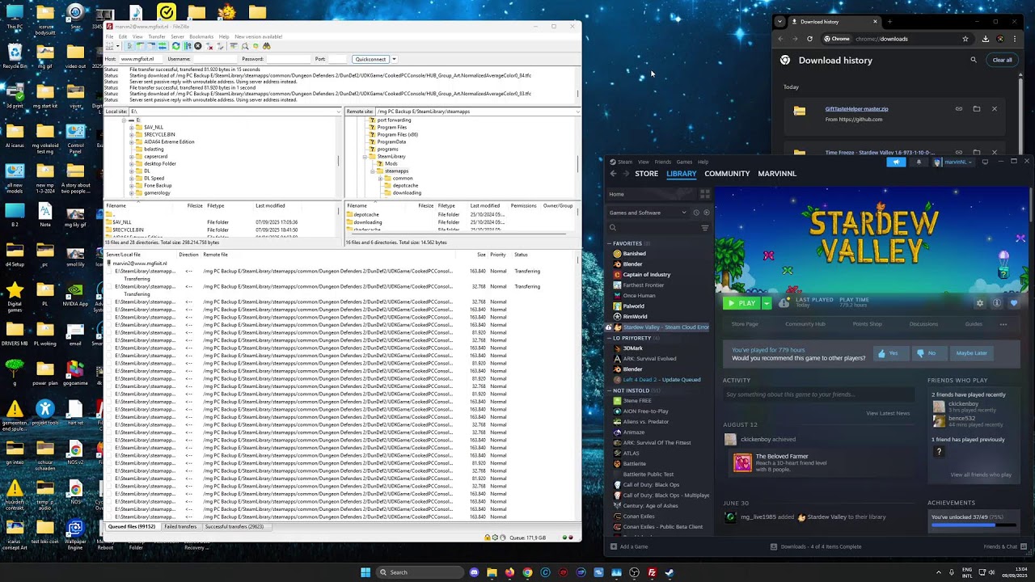Click Stardew Valley game info icon
1035x582 pixels.
click(997, 303)
